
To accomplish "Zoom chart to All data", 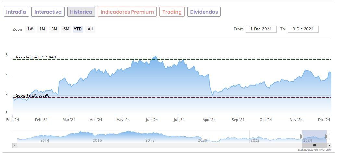I will [90, 29].
